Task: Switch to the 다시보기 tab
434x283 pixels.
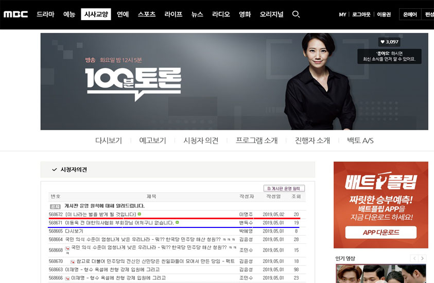Action: [109, 140]
